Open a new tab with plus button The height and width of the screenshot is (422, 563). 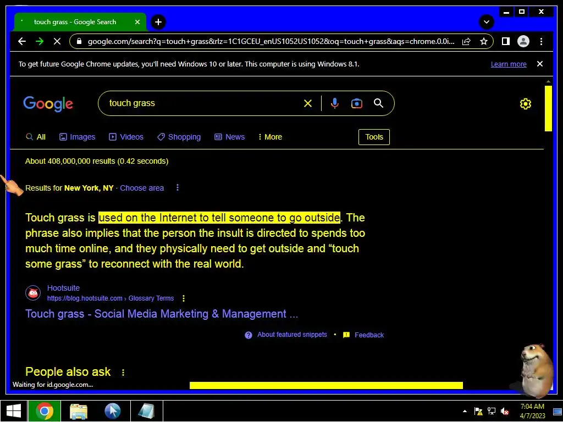pyautogui.click(x=158, y=22)
